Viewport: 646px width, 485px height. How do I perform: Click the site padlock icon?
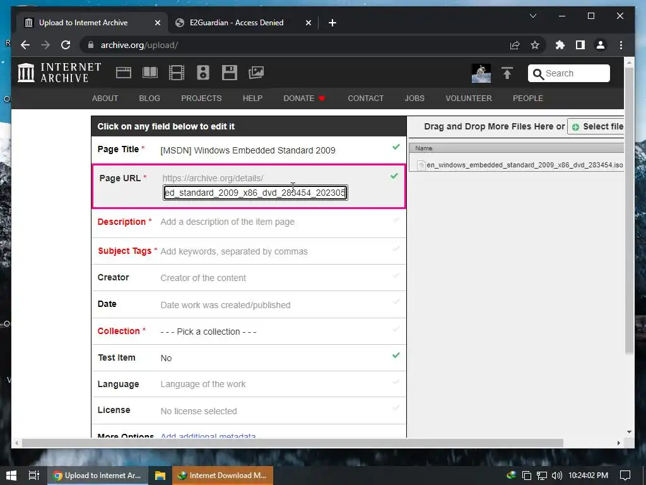click(x=90, y=45)
